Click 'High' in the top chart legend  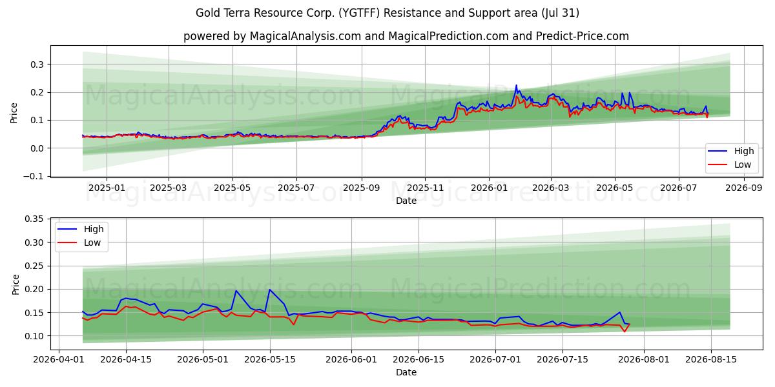(x=744, y=151)
